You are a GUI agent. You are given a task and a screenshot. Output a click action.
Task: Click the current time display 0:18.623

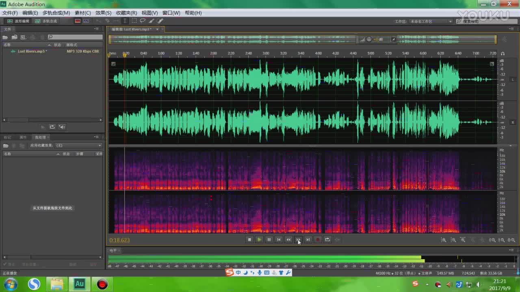coord(119,240)
